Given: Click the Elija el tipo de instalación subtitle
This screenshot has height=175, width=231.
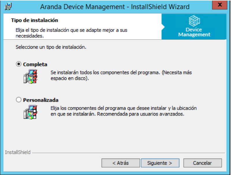Looking at the screenshot, I should coord(71,33).
